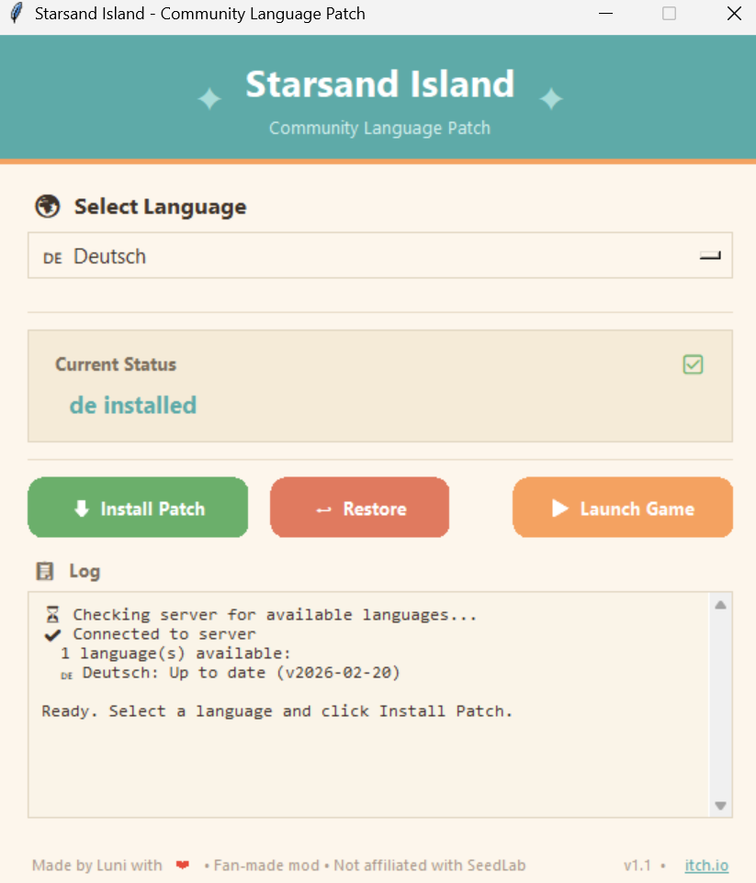This screenshot has width=756, height=883.
Task: Click the green status checkbox icon
Action: (693, 364)
